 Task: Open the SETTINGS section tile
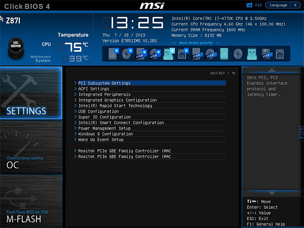click(31, 93)
